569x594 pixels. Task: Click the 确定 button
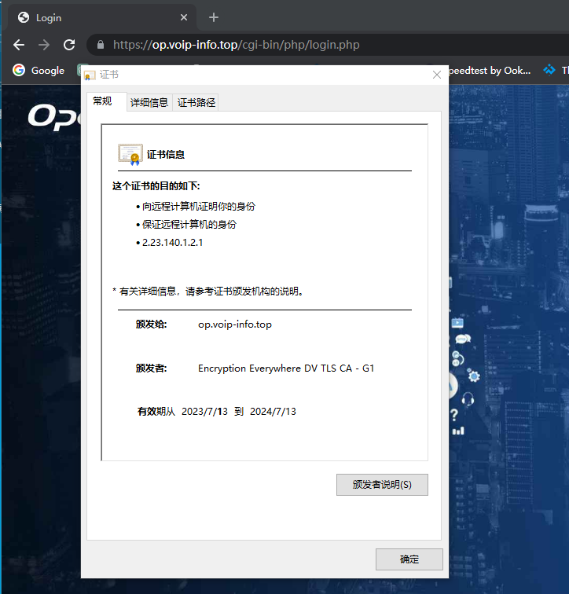point(409,559)
